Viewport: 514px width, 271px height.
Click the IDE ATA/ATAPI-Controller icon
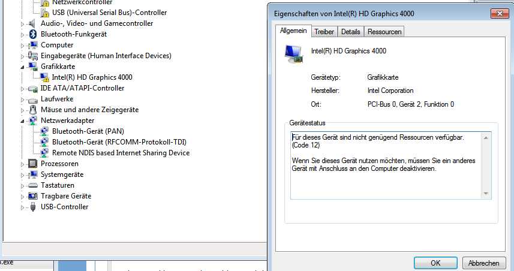tap(33, 89)
